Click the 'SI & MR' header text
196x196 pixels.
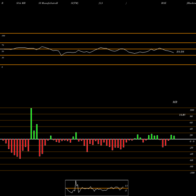tap(21, 3)
